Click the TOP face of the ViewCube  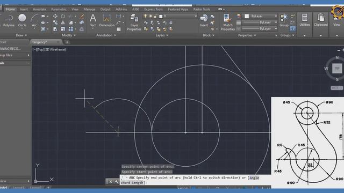pos(337,69)
